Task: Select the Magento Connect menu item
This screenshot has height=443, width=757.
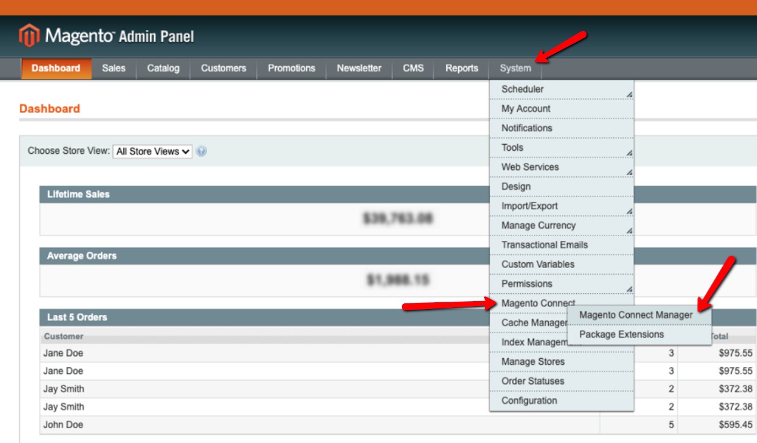Action: click(538, 303)
